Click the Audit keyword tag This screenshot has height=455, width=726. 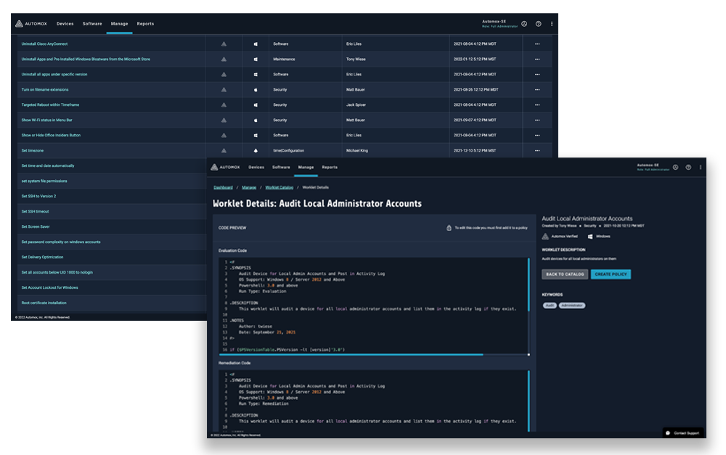click(550, 306)
